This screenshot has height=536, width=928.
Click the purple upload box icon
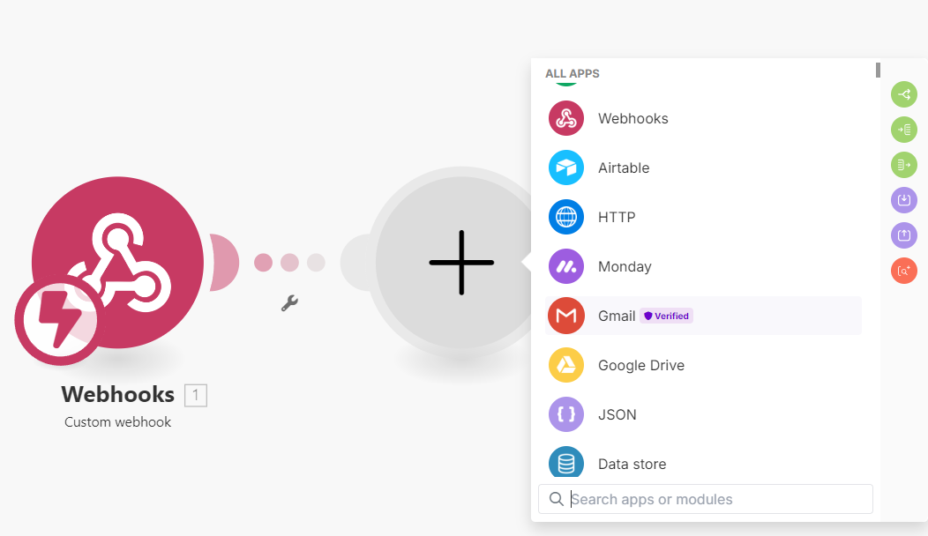(x=904, y=235)
